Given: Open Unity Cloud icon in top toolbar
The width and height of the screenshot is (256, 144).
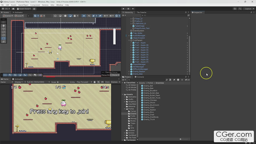Looking at the screenshot, I should pos(13,9).
